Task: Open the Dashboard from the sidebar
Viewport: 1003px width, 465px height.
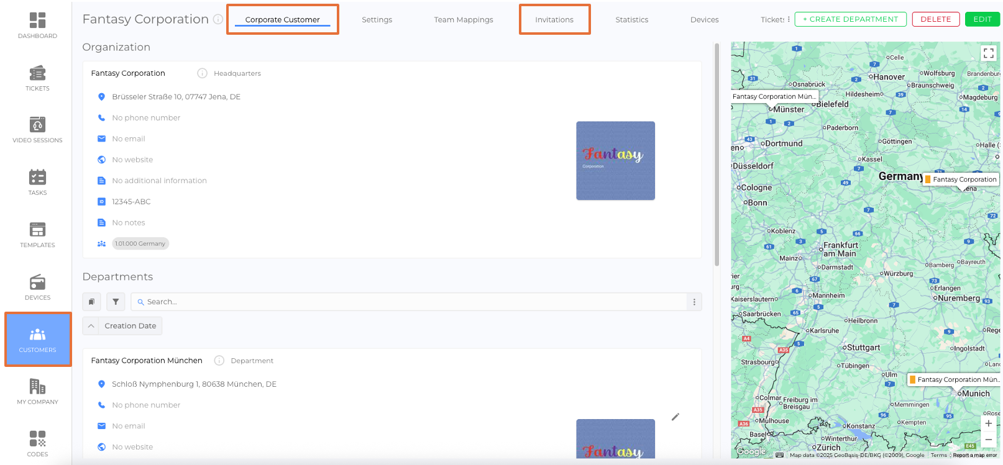Action: tap(37, 26)
